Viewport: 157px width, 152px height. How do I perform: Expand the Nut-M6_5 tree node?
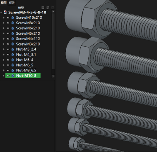4,65
